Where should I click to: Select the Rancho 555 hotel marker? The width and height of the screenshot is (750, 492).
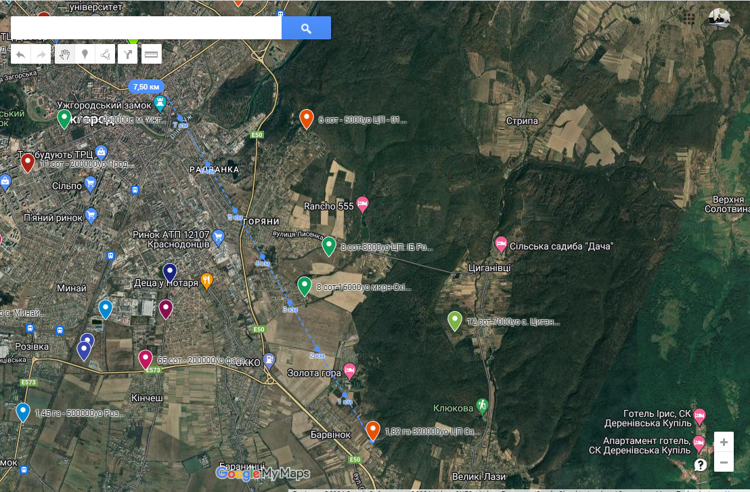(363, 203)
